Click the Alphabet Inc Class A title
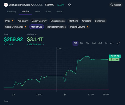 (21, 5)
